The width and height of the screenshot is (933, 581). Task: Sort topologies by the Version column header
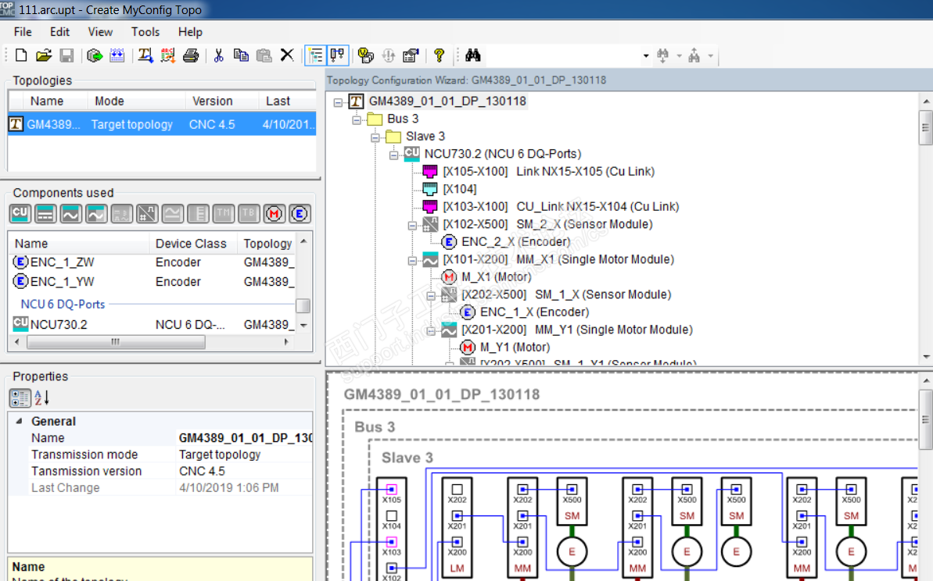pyautogui.click(x=212, y=101)
